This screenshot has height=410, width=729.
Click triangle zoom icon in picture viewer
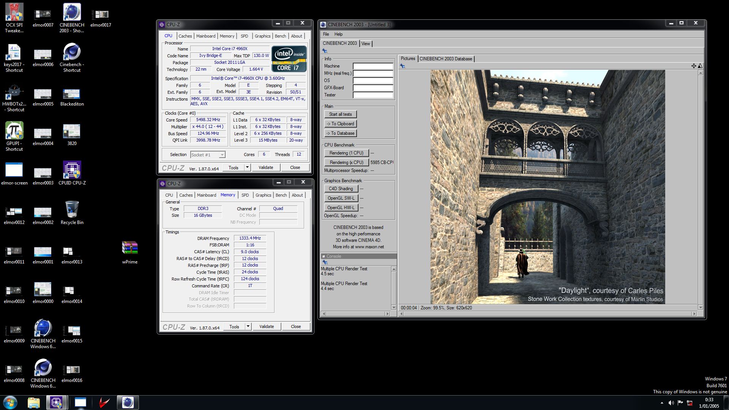click(x=700, y=66)
